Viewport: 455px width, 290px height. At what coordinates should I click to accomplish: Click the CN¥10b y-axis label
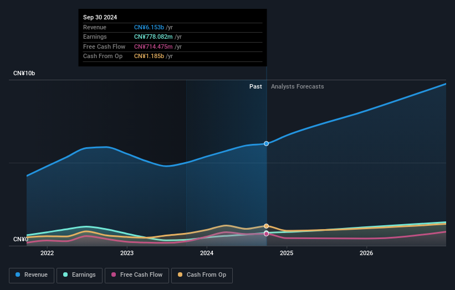[24, 73]
